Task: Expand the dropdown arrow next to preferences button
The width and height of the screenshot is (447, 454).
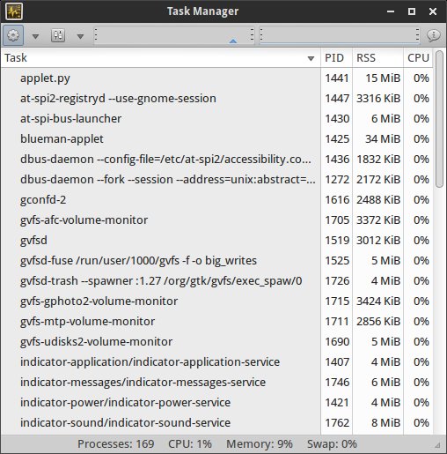Action: coord(80,36)
